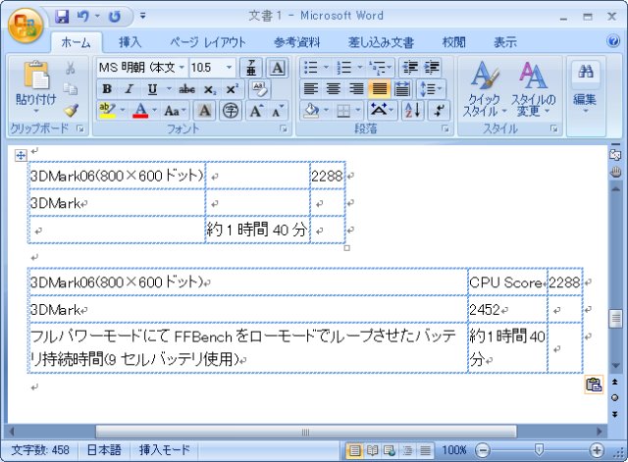Image resolution: width=628 pixels, height=462 pixels.
Task: Toggle italic formatting
Action: coord(129,89)
